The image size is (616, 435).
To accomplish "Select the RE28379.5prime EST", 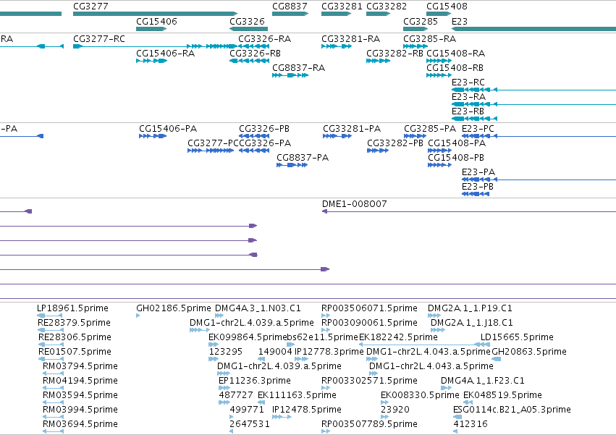I will pos(51,330).
